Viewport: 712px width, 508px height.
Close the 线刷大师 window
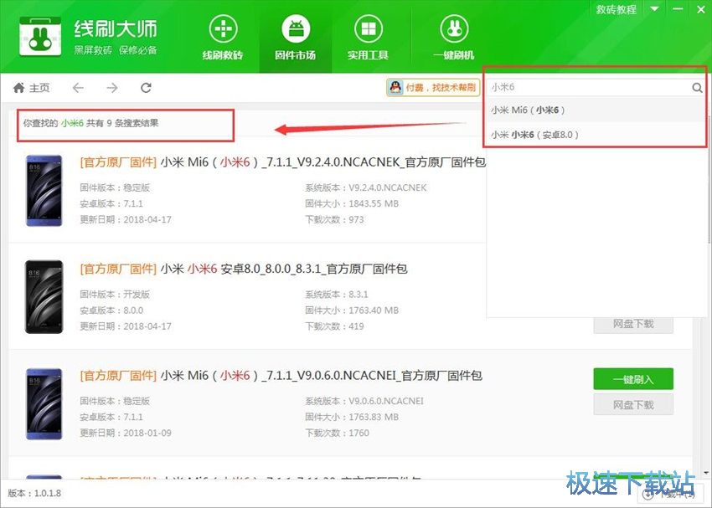[700, 8]
